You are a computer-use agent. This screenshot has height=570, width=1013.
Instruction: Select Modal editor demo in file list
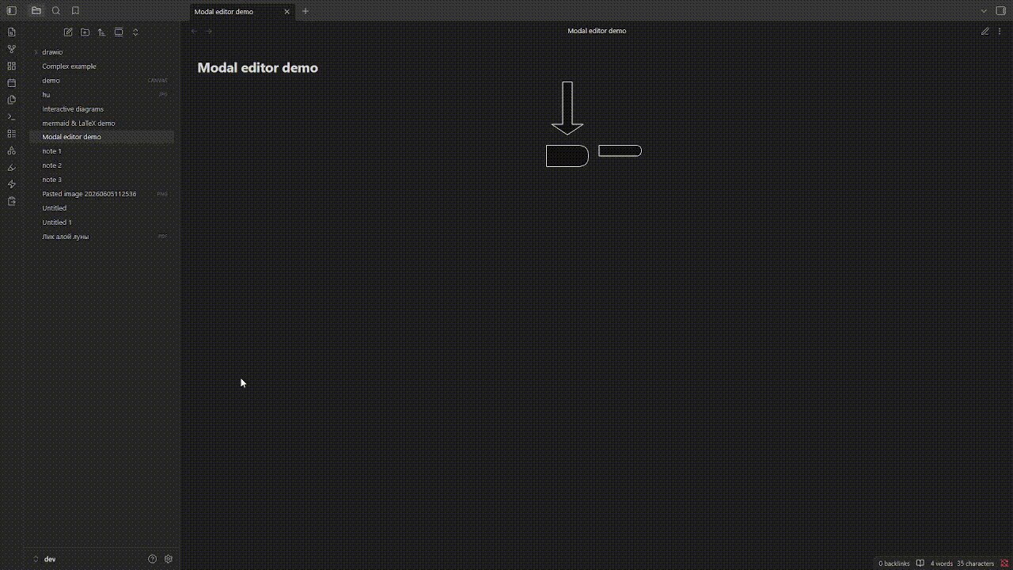[x=101, y=137]
